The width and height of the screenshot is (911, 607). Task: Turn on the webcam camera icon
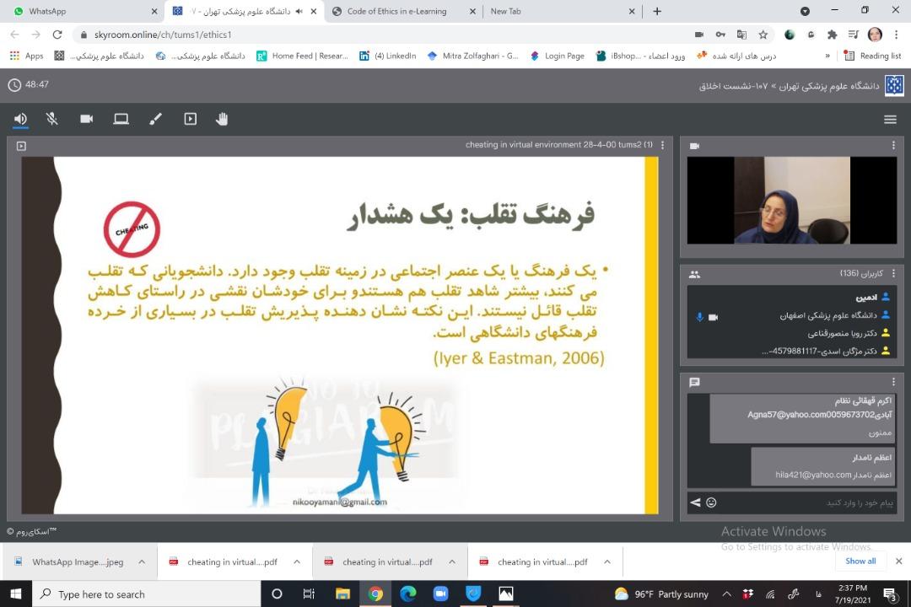tap(86, 119)
